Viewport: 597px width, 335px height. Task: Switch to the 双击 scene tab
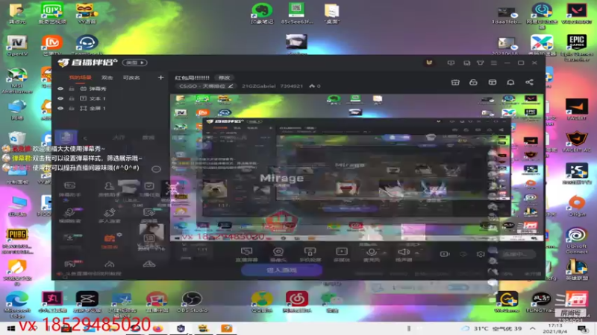click(107, 77)
